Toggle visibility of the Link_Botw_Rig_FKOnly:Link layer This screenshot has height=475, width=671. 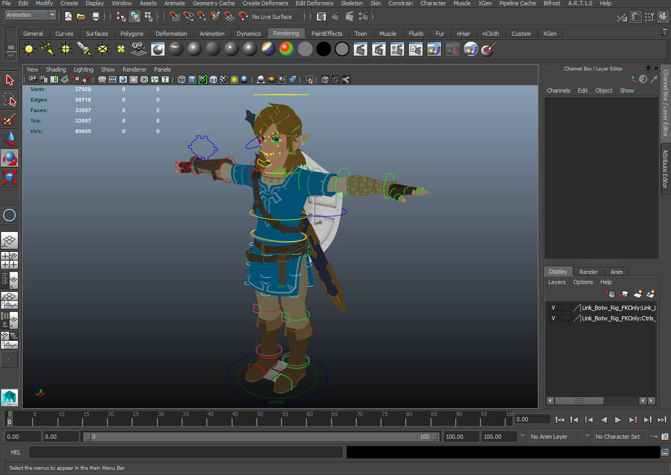[x=553, y=307]
